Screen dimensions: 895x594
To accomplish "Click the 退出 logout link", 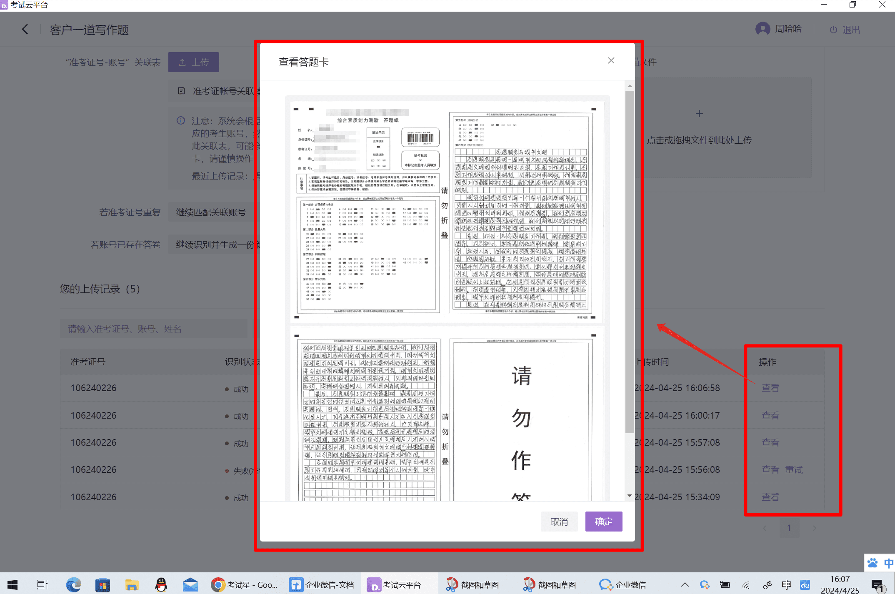I will 845,30.
